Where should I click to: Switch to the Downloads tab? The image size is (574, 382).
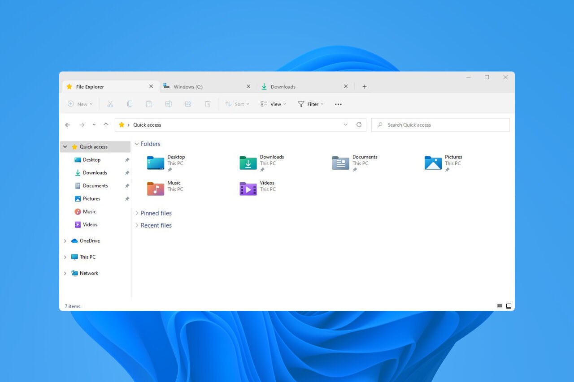coord(304,86)
